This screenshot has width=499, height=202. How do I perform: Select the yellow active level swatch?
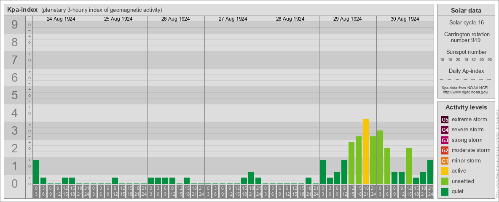point(445,171)
